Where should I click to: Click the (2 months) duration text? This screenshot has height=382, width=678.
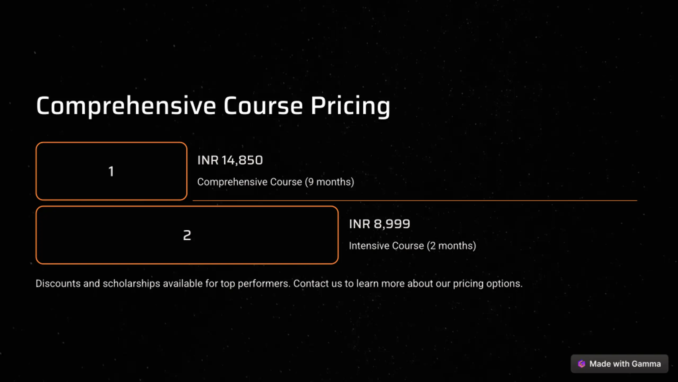click(x=452, y=246)
